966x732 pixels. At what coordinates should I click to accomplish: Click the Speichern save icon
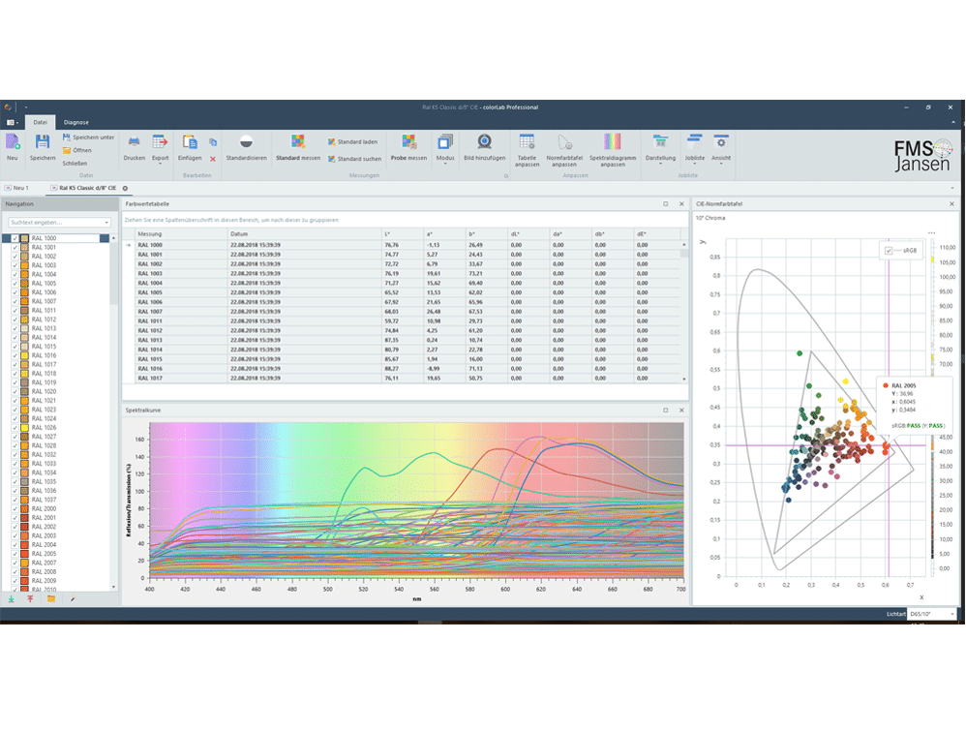[x=42, y=143]
